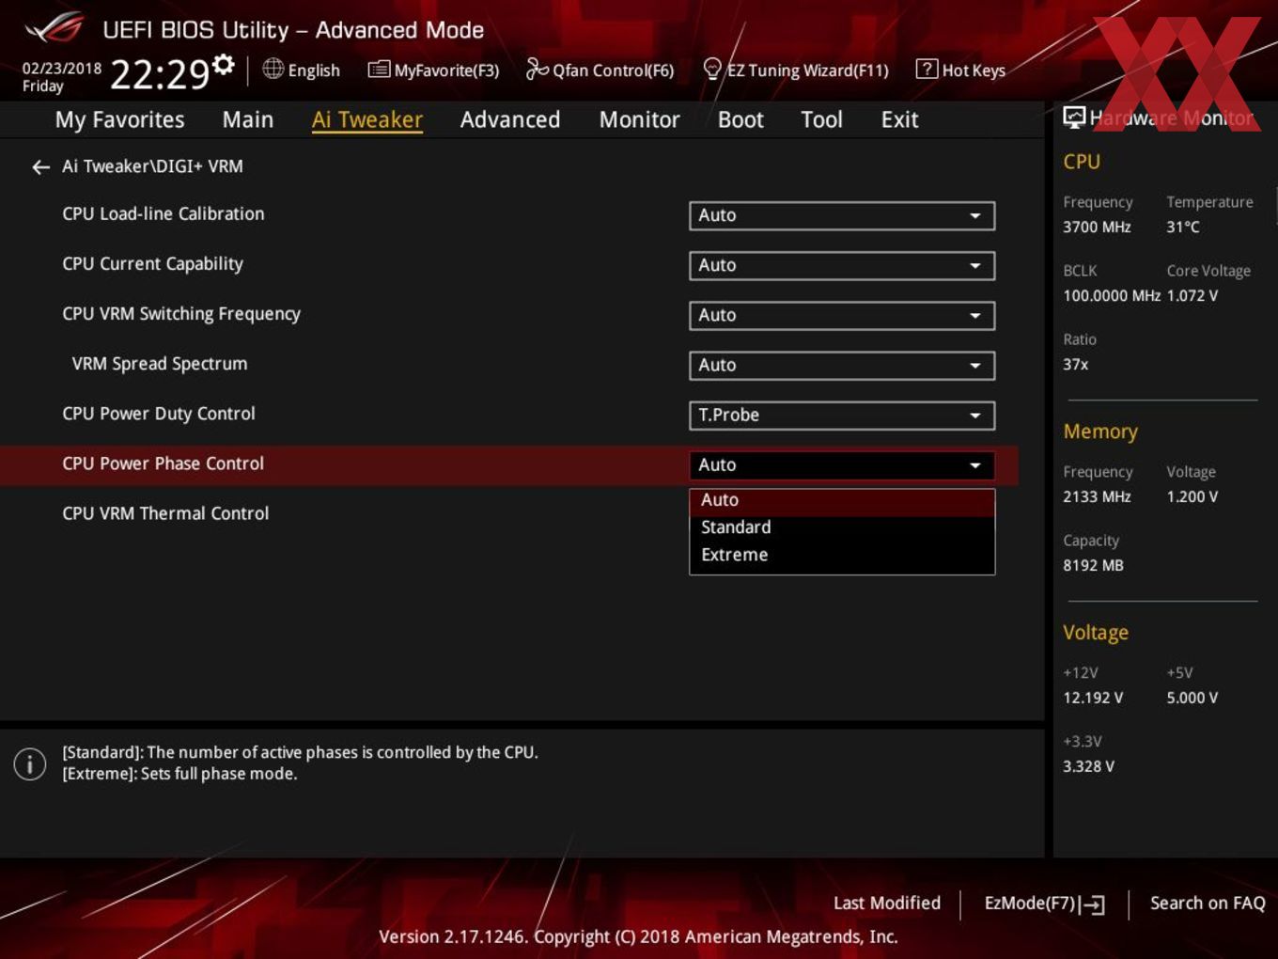Screen dimensions: 1278x959
Task: Click the Memory section heading
Action: coord(1100,432)
